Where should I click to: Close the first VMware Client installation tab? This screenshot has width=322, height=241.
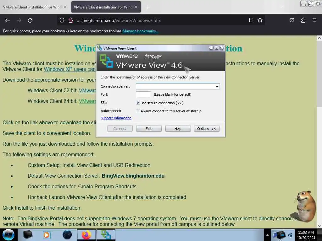(65, 7)
